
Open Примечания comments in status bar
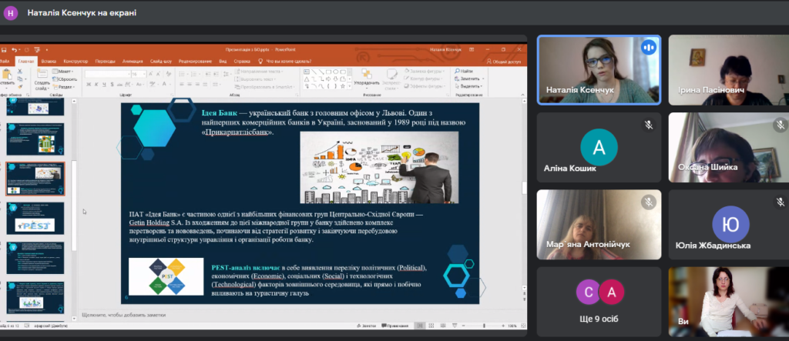click(395, 326)
